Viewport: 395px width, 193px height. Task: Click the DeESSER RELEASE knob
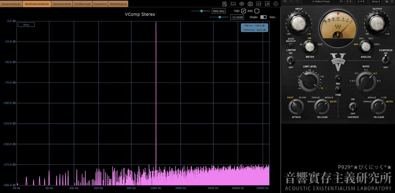[x=379, y=107]
